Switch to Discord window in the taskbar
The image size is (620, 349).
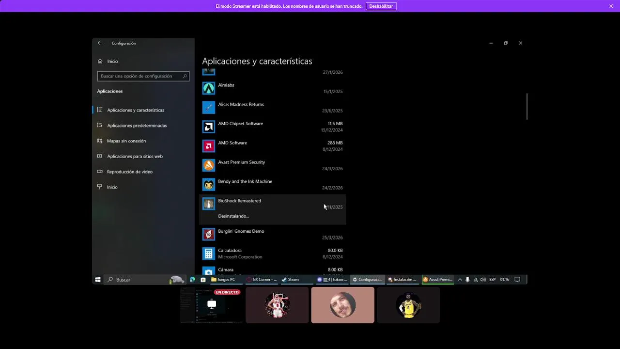click(x=332, y=280)
